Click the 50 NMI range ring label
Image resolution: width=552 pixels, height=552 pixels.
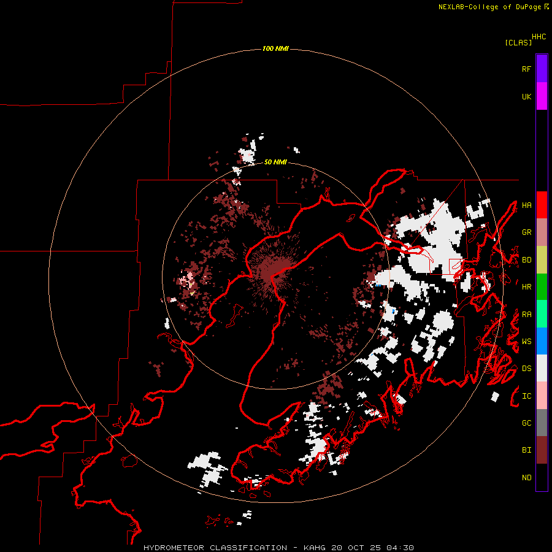pyautogui.click(x=275, y=162)
